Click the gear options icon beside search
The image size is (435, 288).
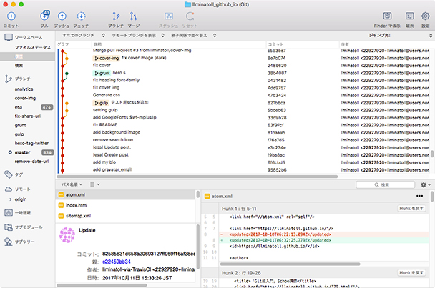coord(425,184)
